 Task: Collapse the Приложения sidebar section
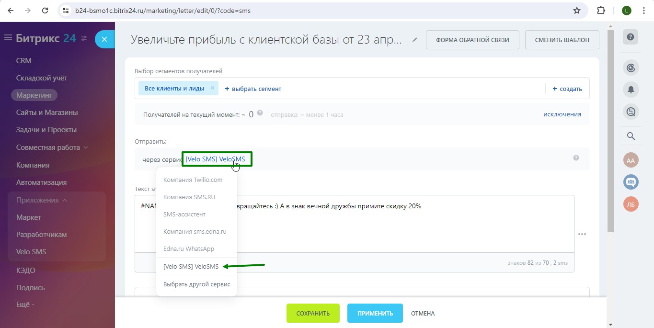(64, 200)
